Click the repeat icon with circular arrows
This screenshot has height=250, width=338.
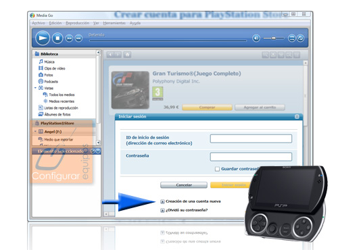pos(300,38)
